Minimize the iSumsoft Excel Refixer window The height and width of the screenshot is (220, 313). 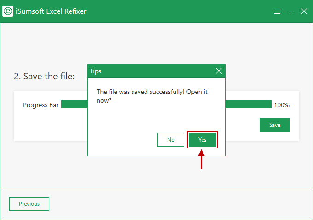(290, 11)
